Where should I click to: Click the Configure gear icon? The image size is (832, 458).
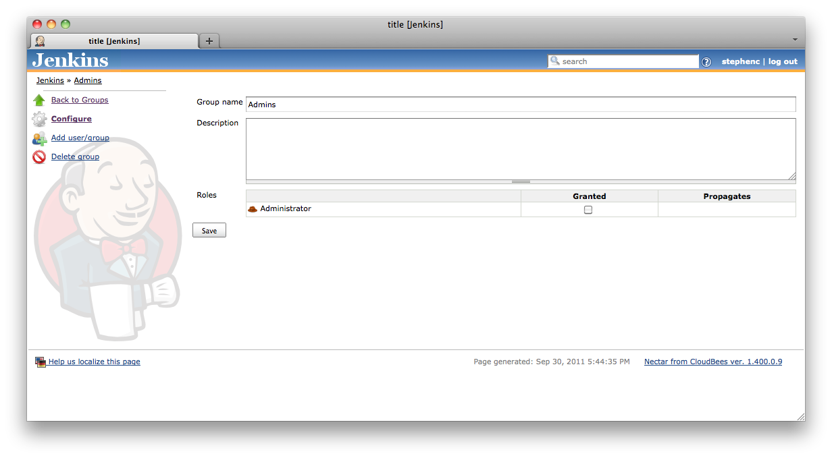coord(39,119)
